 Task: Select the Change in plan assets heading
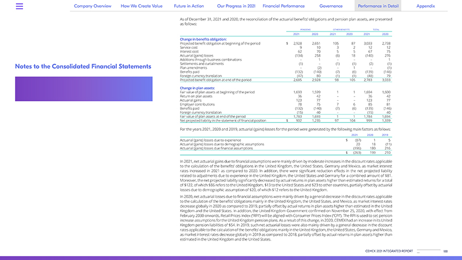tap(197, 88)
